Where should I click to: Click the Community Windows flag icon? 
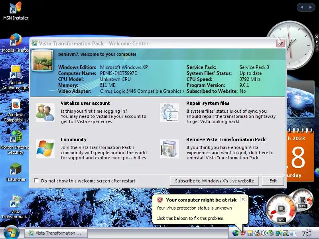tap(45, 149)
